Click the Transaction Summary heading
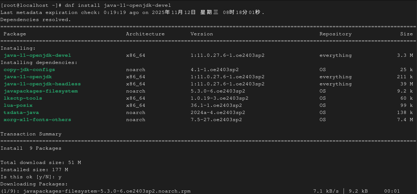This screenshot has width=417, height=194. (31, 134)
